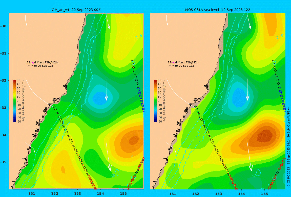Click the 0 label on IMOS GSLA color scale
291x197 pixels.
pyautogui.click(x=158, y=101)
